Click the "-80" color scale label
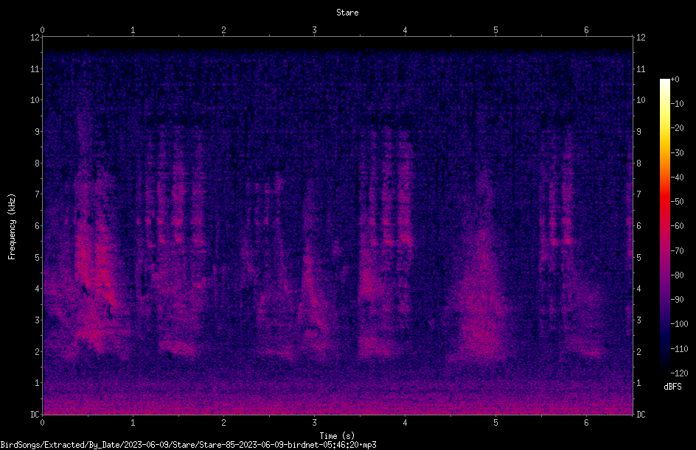The height and width of the screenshot is (450, 696). pyautogui.click(x=677, y=275)
